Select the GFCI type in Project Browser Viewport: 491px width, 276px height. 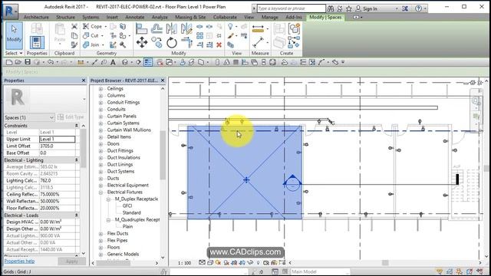click(127, 206)
